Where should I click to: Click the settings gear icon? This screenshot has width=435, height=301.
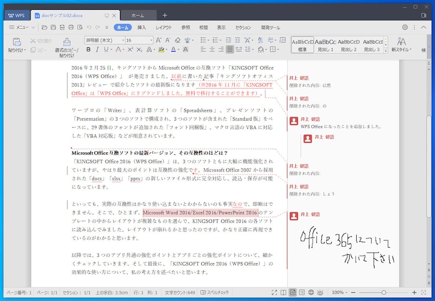click(405, 27)
